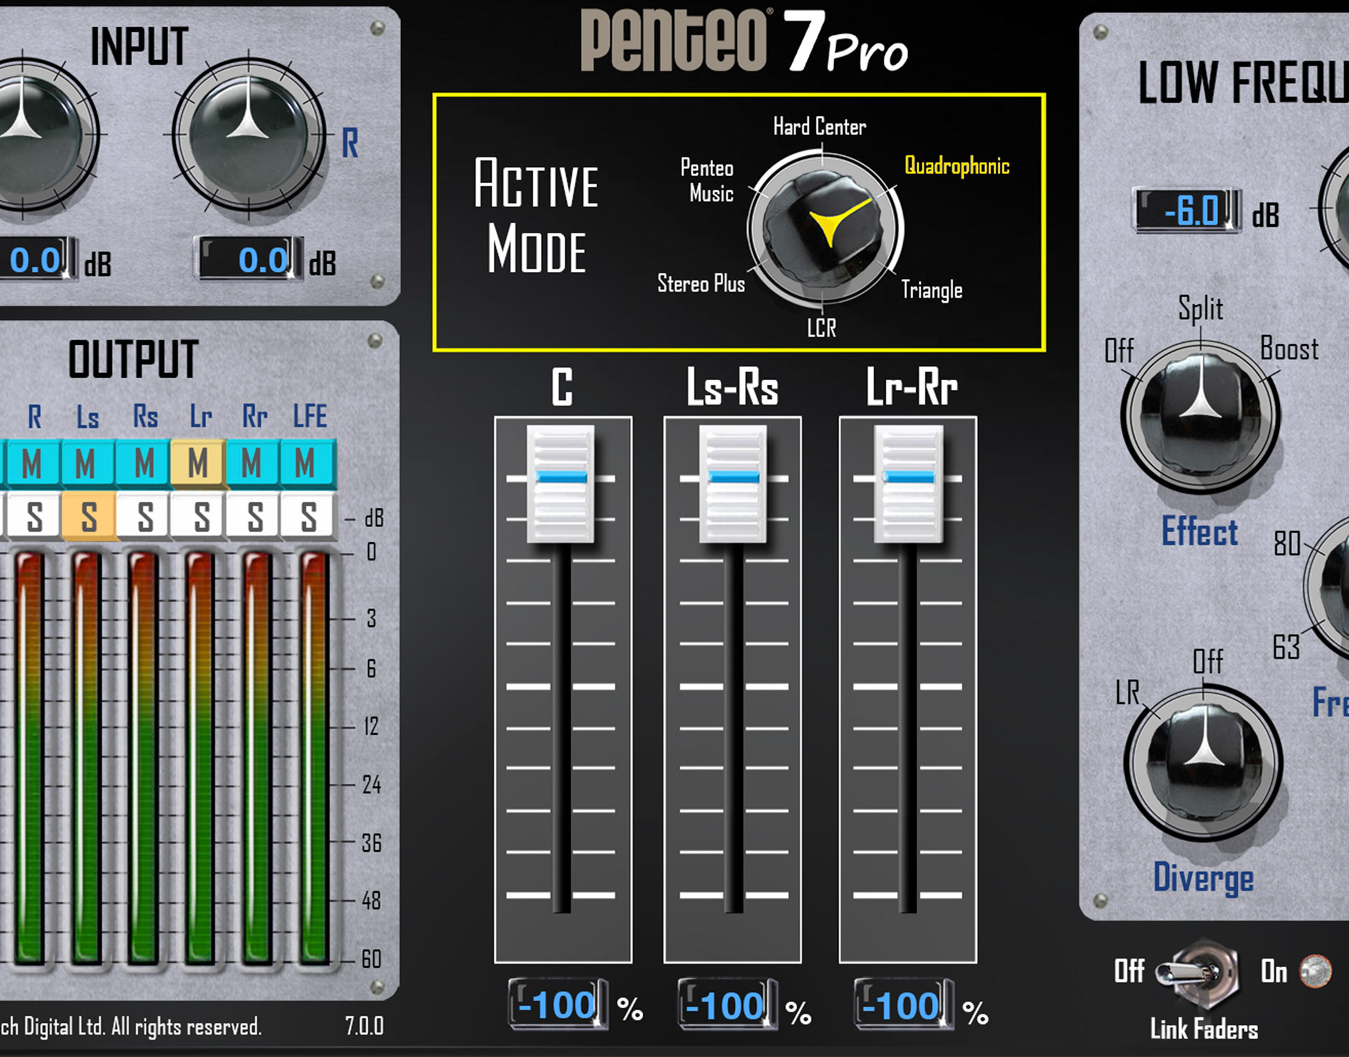
Task: Select LCR mode
Action: point(822,328)
